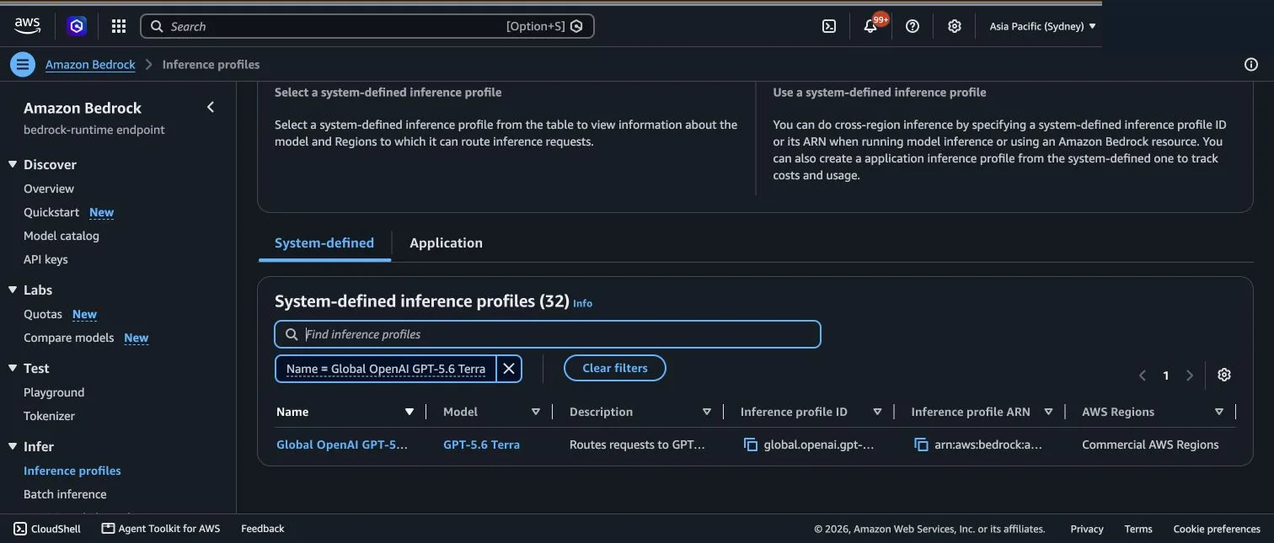Switch to the System-defined tab

click(x=324, y=242)
